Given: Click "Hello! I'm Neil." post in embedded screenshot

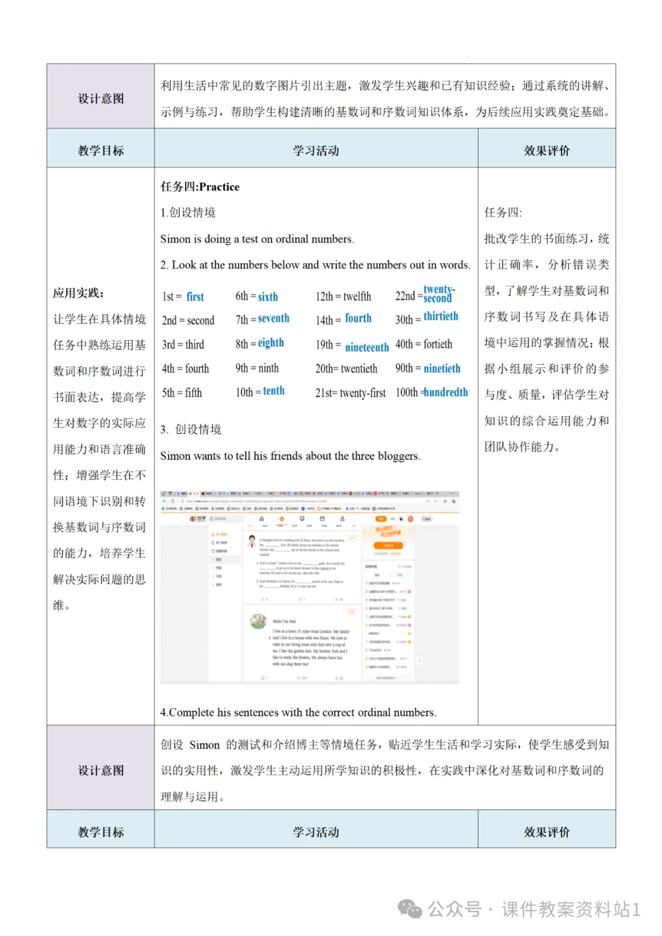Looking at the screenshot, I should click(x=303, y=642).
